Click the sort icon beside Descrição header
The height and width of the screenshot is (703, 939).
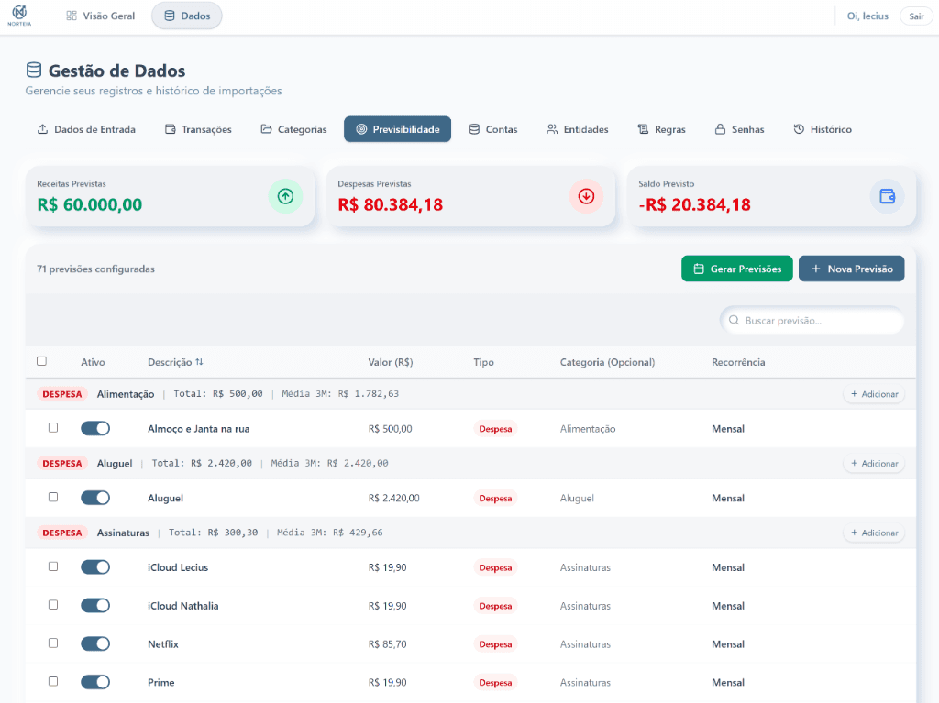[x=199, y=362]
